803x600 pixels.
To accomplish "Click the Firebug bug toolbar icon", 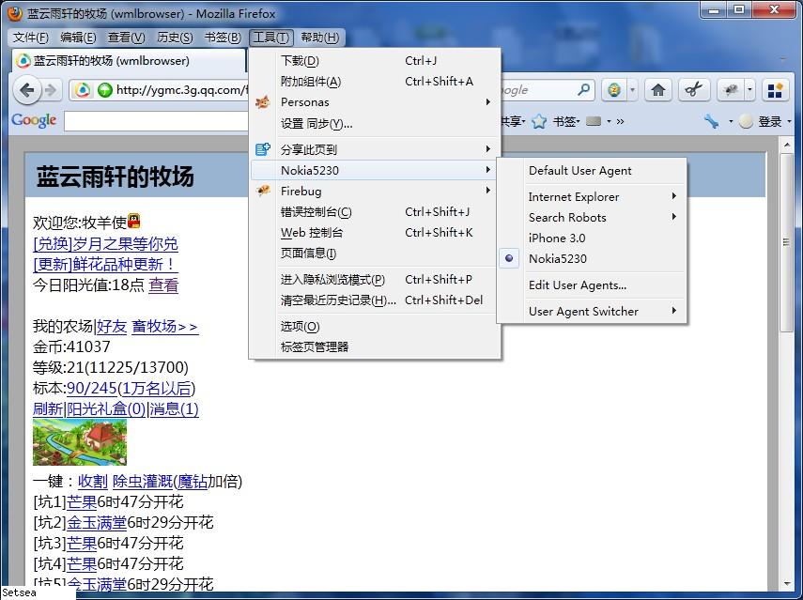I will coord(731,91).
